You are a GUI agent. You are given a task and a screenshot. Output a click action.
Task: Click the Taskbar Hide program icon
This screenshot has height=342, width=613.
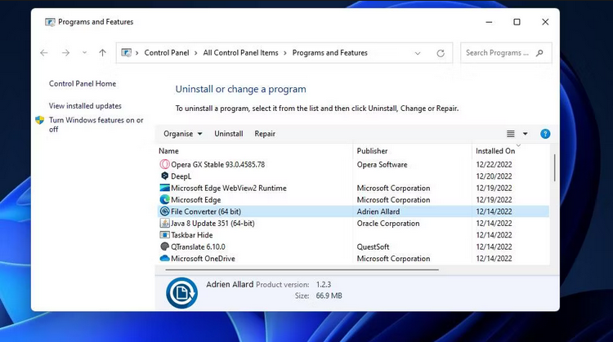pos(165,234)
